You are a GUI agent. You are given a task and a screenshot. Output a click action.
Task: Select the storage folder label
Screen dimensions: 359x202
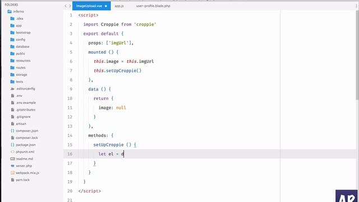coord(21,75)
